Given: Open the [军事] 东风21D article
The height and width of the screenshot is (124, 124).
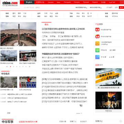Looking at the screenshot, I should [x=65, y=79].
